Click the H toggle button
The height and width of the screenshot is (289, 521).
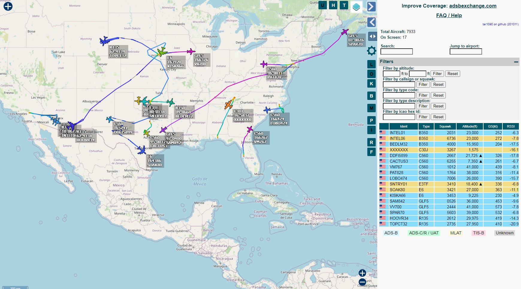[333, 5]
